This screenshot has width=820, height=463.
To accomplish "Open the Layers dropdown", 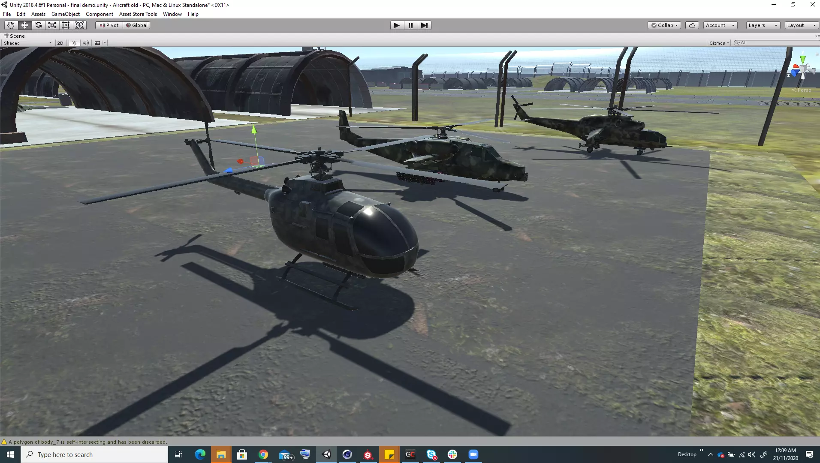I will (x=763, y=25).
